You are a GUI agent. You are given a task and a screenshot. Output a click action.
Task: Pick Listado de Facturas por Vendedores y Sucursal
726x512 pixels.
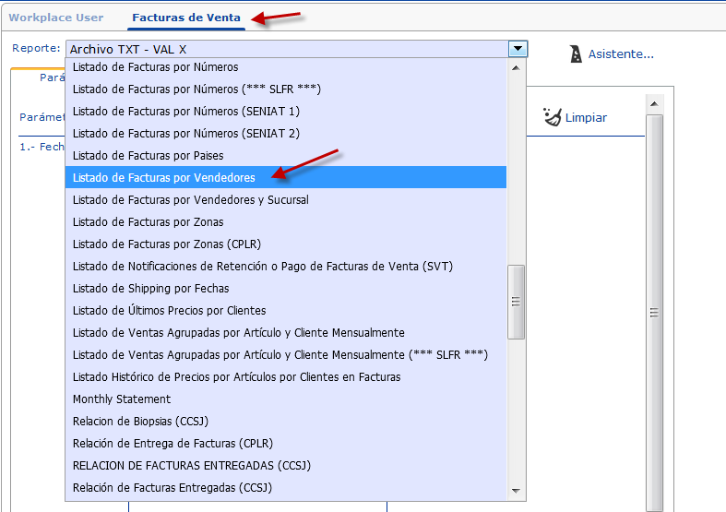point(191,199)
